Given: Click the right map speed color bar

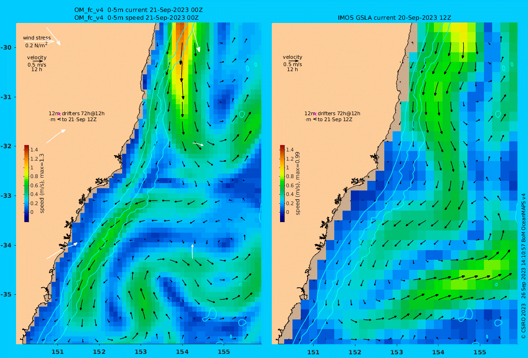Looking at the screenshot, I should pyautogui.click(x=282, y=184).
